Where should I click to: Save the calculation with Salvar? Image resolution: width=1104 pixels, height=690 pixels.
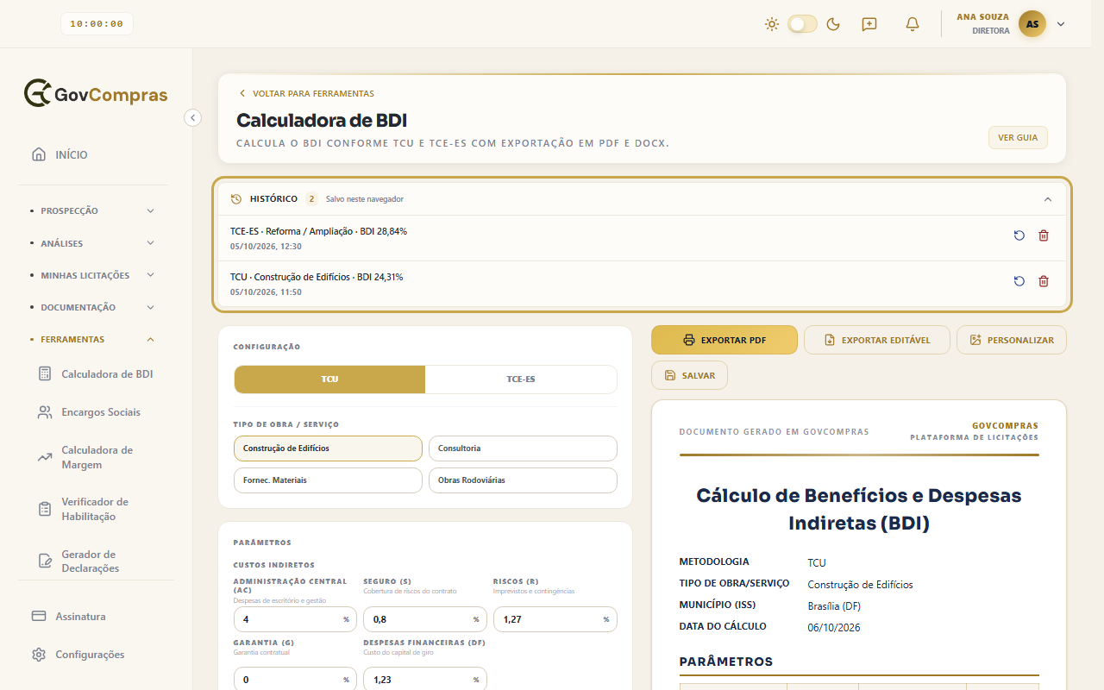point(689,375)
